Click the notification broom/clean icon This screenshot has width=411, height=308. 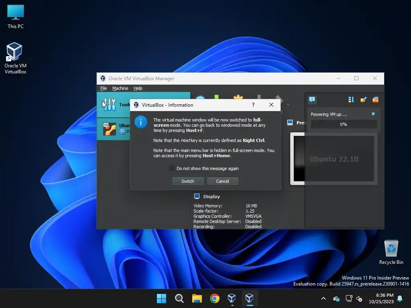coord(363,99)
